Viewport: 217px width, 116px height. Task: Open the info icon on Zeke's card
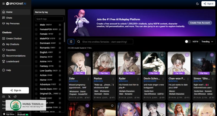click(x=87, y=55)
